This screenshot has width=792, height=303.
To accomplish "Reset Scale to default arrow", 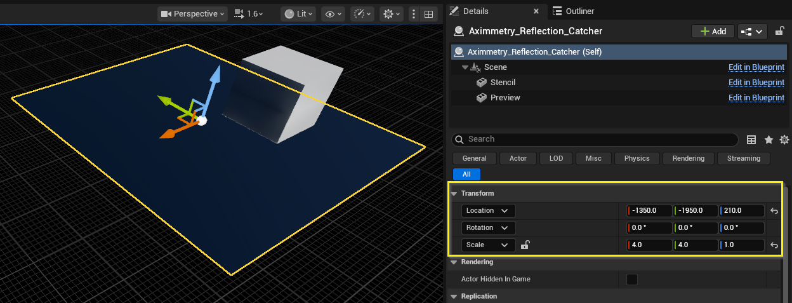I will pos(774,245).
